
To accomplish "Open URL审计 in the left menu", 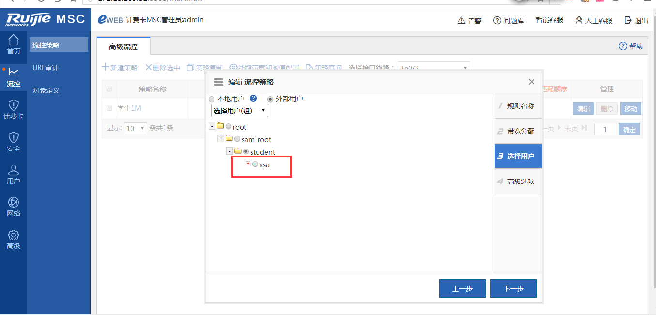I will click(x=46, y=68).
